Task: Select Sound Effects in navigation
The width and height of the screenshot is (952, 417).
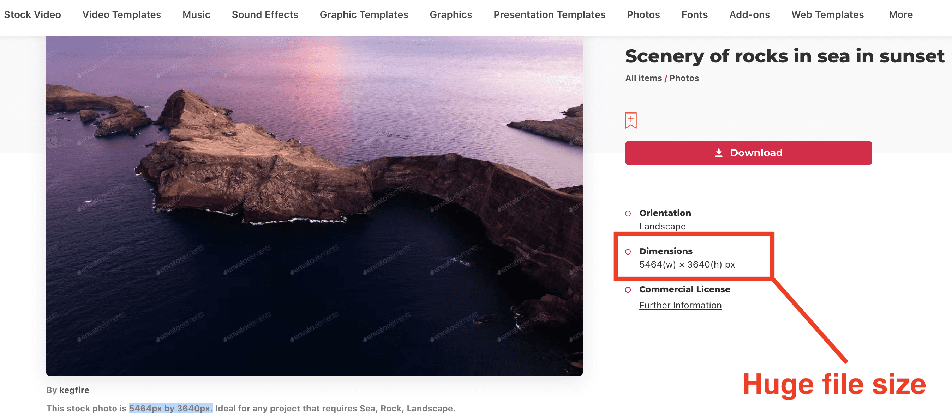Action: 265,15
